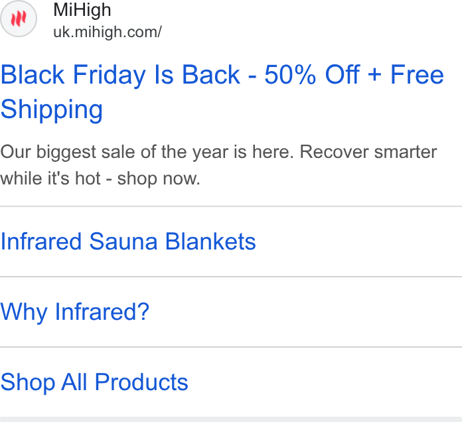Click 'Black Friday' at the headline start
The height and width of the screenshot is (422, 462).
coord(73,75)
